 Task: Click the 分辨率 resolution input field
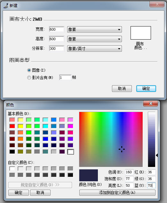pyautogui.click(x=57, y=49)
